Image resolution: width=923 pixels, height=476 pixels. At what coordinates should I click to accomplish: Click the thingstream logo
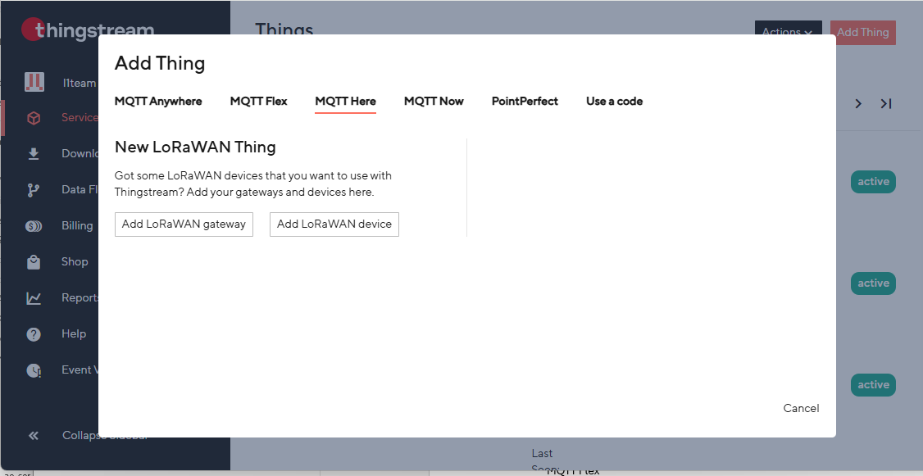[88, 30]
